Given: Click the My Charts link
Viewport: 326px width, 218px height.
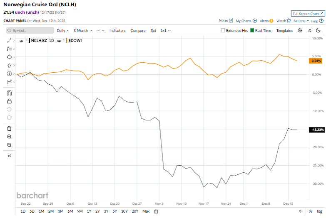Looking at the screenshot, I should 244,21.
